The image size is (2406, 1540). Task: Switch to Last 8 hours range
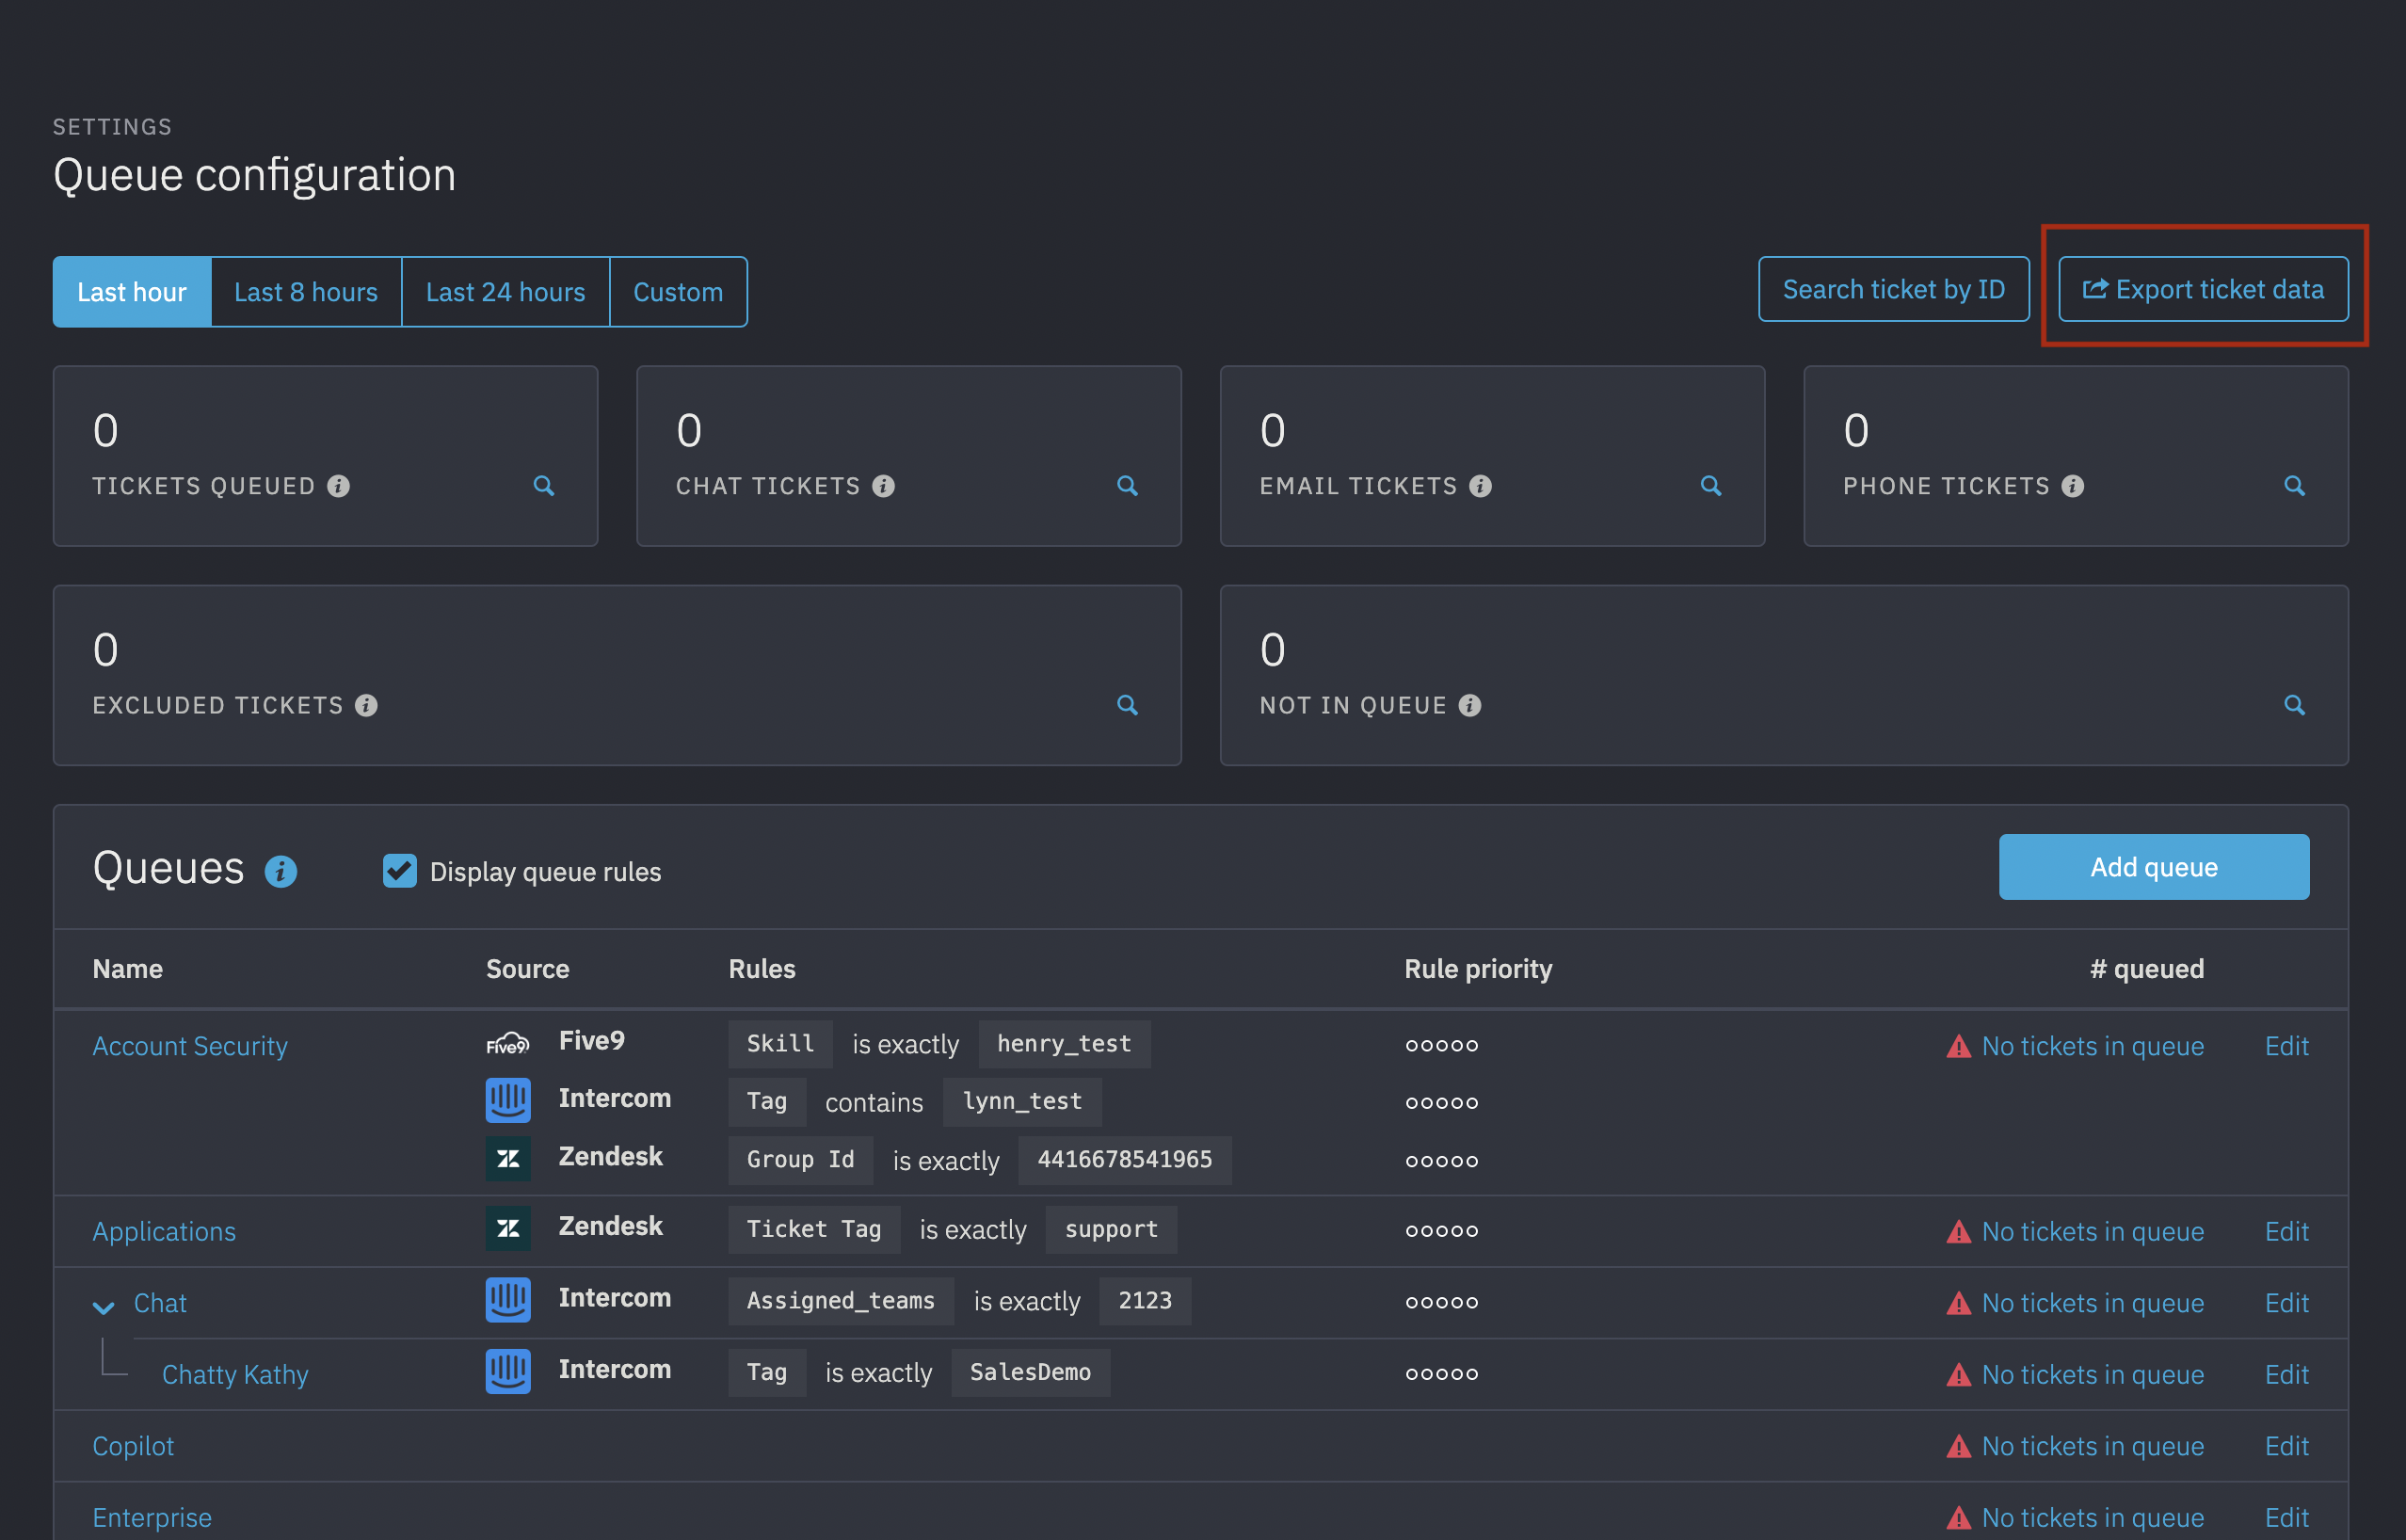pyautogui.click(x=306, y=292)
